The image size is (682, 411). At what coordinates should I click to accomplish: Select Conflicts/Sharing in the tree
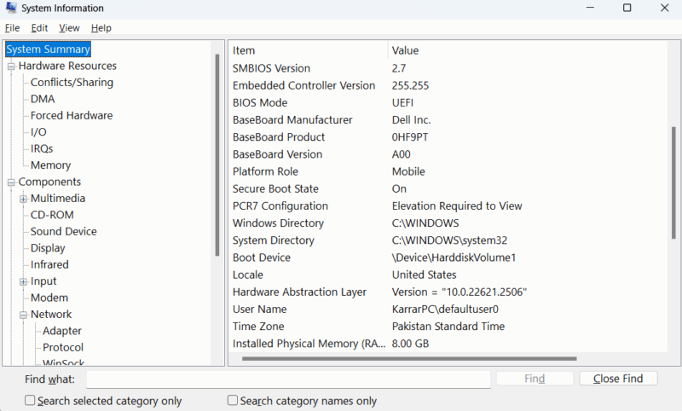point(72,82)
